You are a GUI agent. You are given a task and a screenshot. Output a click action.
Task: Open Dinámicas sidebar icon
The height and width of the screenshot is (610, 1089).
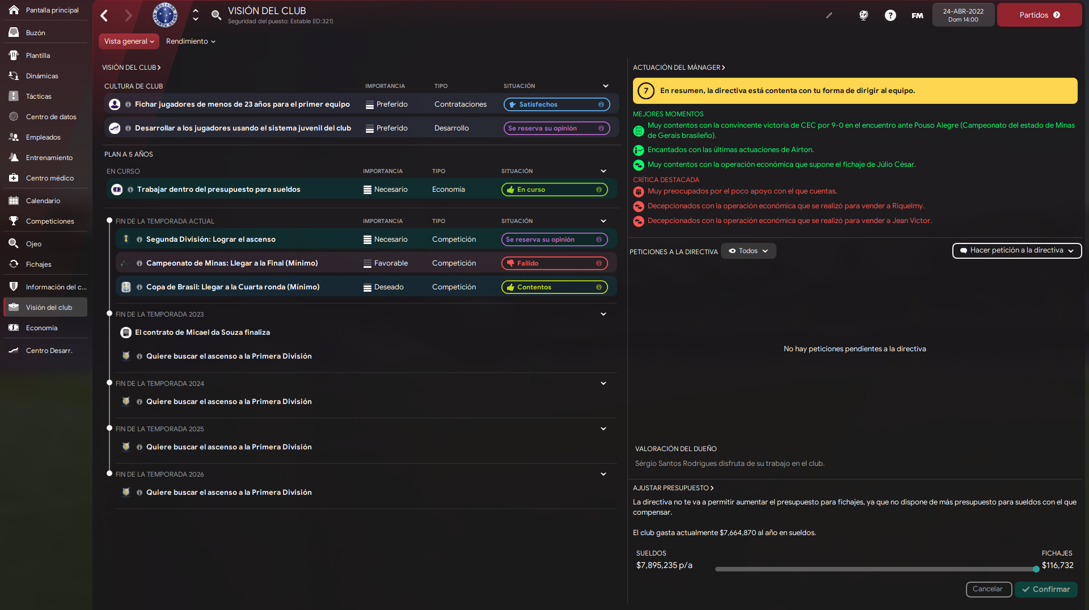point(14,75)
